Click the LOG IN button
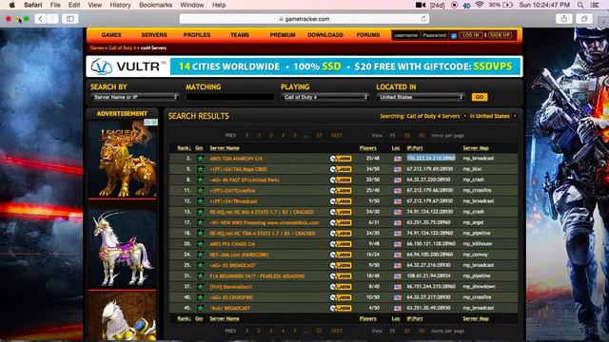The width and height of the screenshot is (609, 342). click(471, 35)
